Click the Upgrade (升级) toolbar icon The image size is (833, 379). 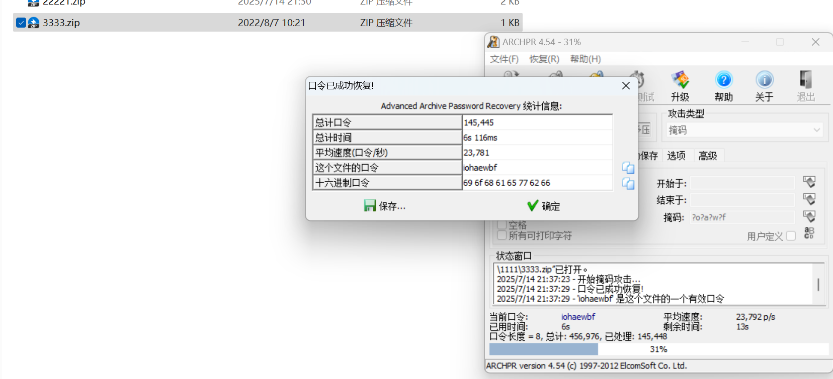[680, 79]
